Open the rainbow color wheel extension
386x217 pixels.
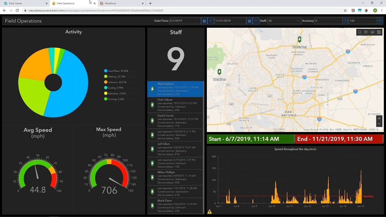(x=366, y=10)
